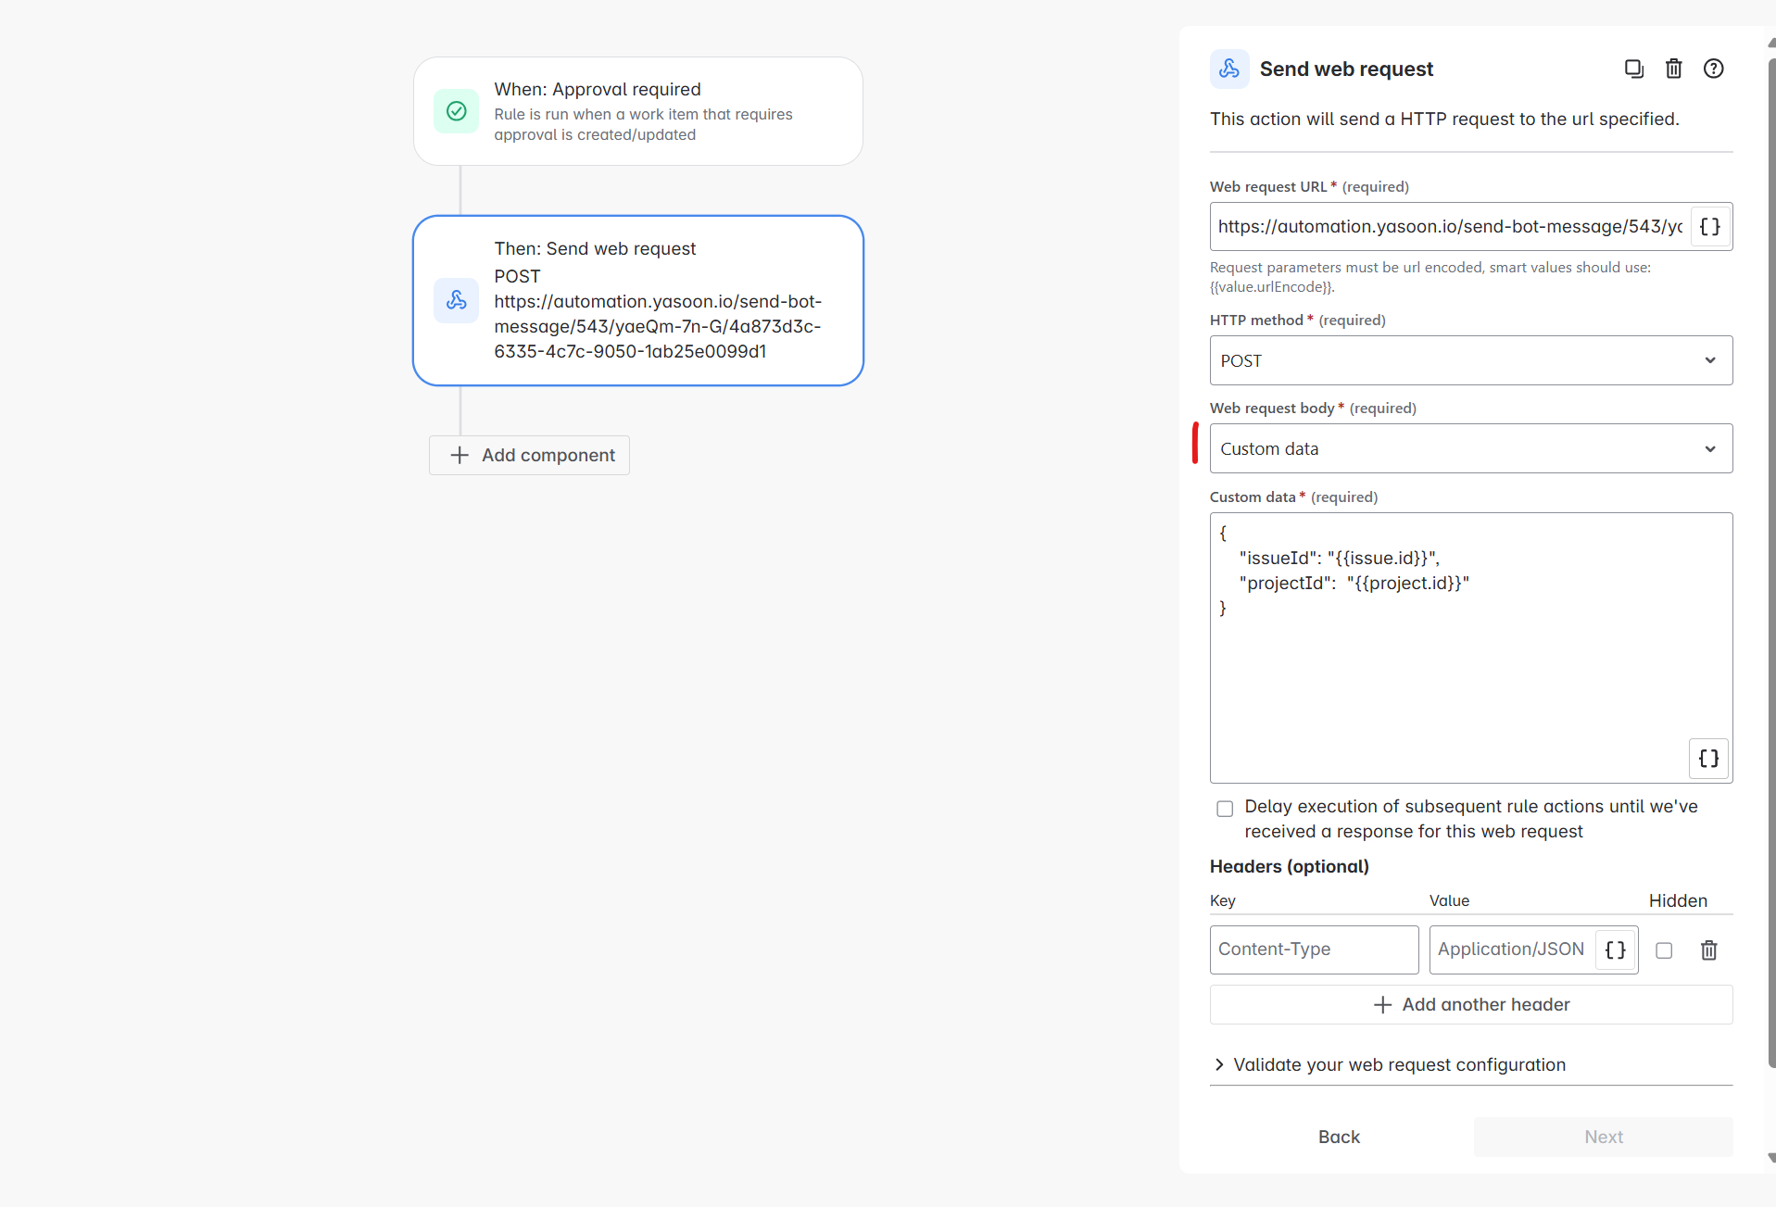Enable delay execution until response received
This screenshot has width=1776, height=1207.
click(x=1225, y=809)
